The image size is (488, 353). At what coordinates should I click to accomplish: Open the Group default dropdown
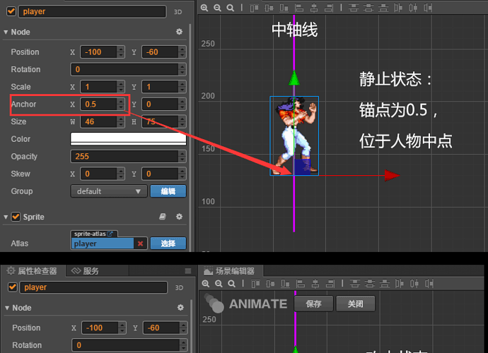pos(109,191)
